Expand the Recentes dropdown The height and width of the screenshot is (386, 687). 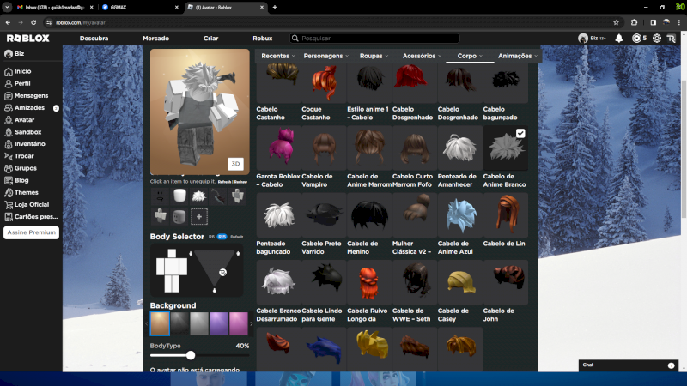(x=278, y=56)
